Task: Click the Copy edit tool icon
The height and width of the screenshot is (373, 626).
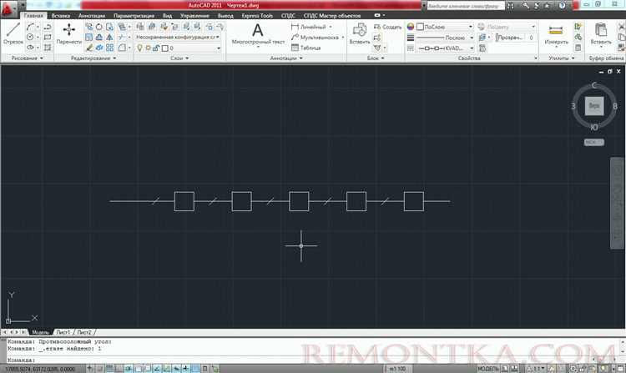Action: click(x=89, y=27)
